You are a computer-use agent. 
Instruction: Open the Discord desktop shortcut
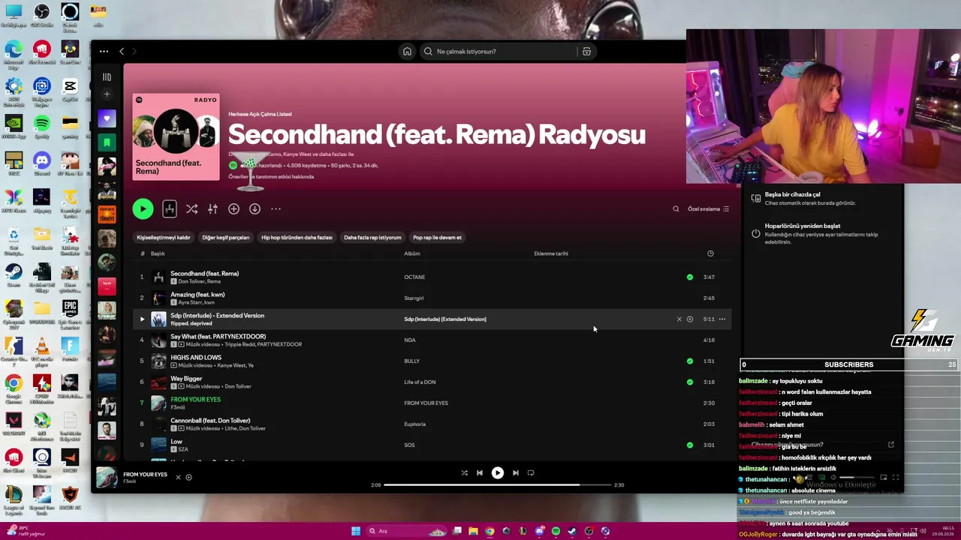42,163
